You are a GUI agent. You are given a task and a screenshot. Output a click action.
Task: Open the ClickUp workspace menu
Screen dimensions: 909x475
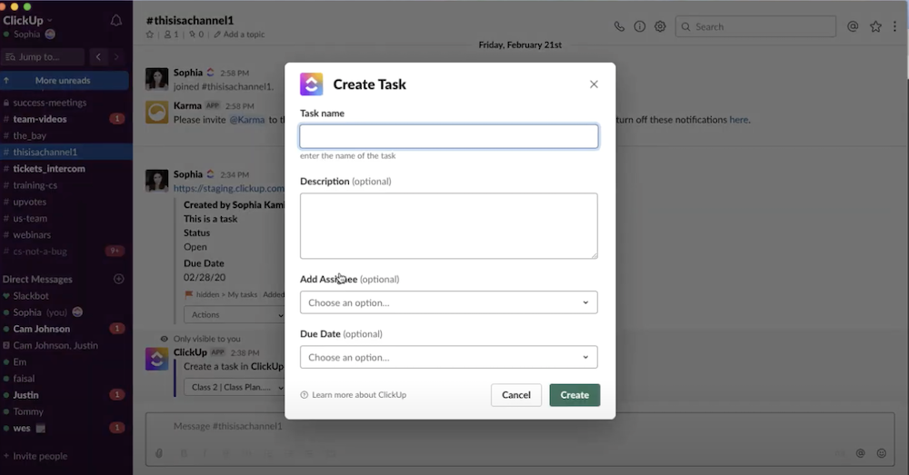pos(27,20)
